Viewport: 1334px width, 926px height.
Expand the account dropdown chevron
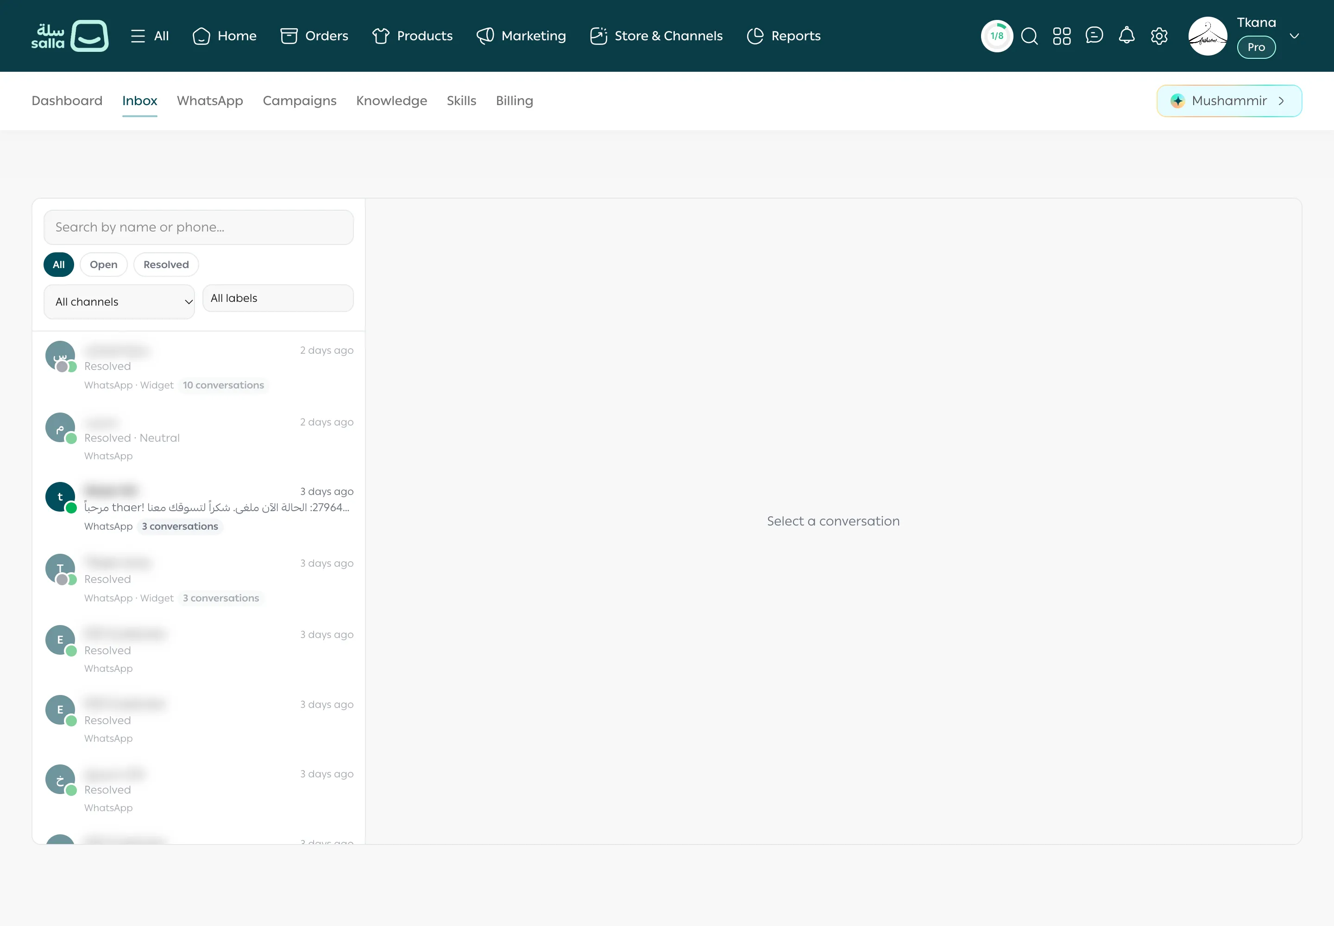(x=1294, y=36)
